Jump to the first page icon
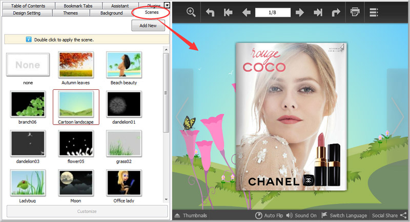The width and height of the screenshot is (410, 222). click(x=228, y=12)
